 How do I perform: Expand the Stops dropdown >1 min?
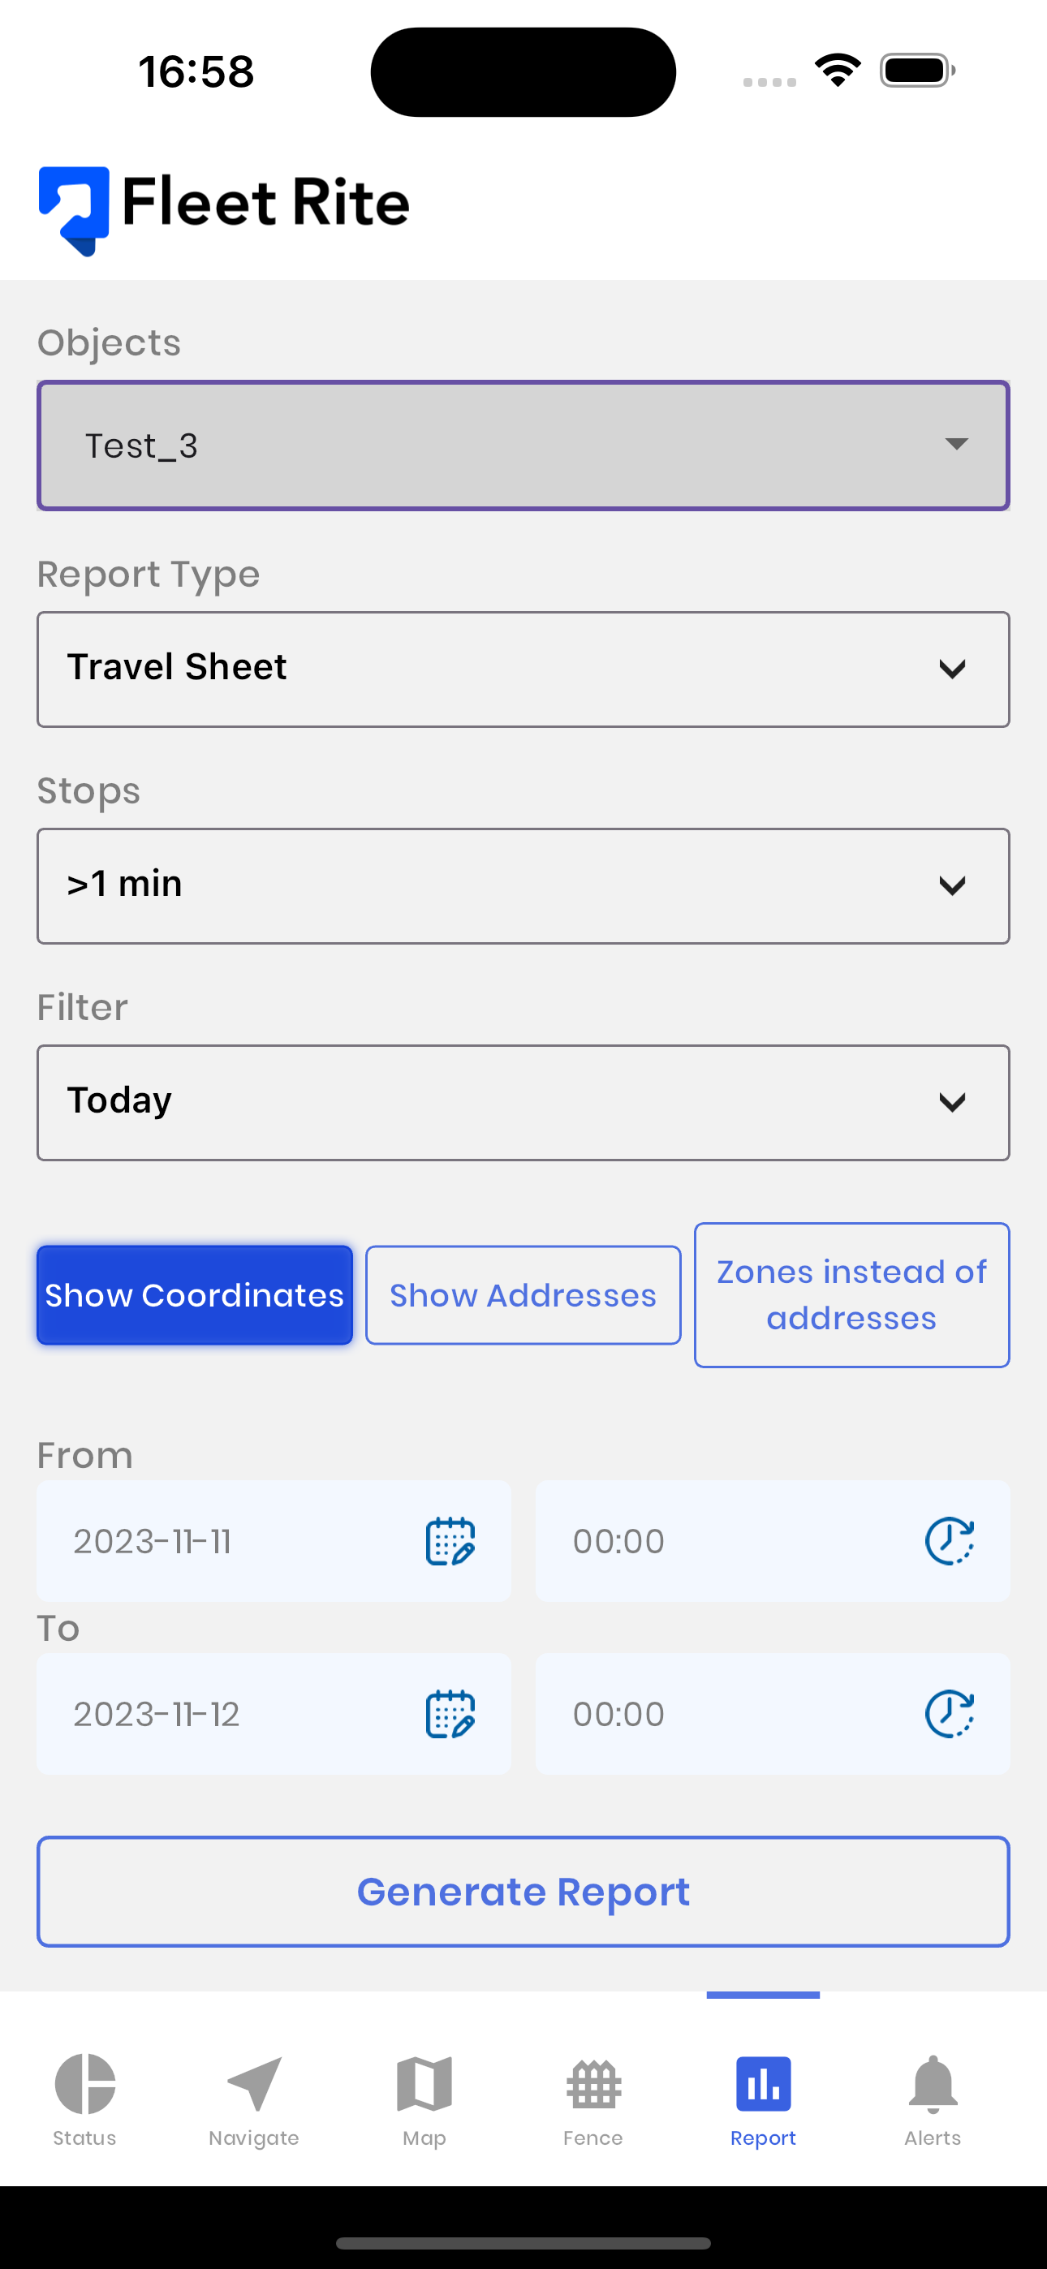click(523, 886)
